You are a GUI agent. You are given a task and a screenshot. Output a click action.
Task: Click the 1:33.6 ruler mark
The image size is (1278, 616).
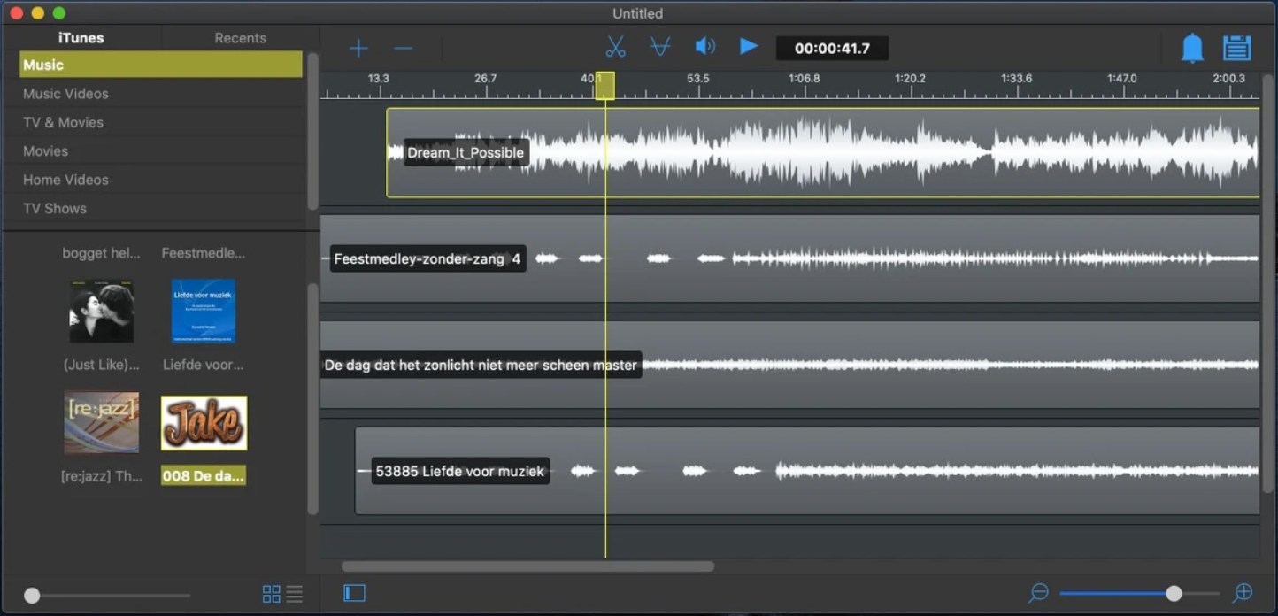[x=1016, y=79]
